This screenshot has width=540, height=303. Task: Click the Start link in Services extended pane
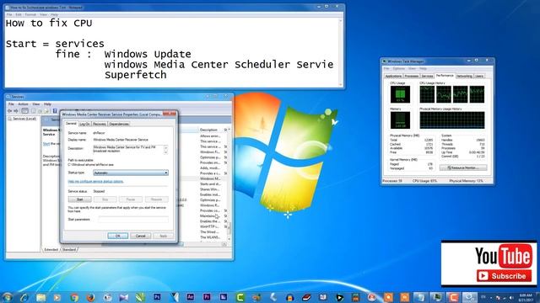[x=46, y=144]
